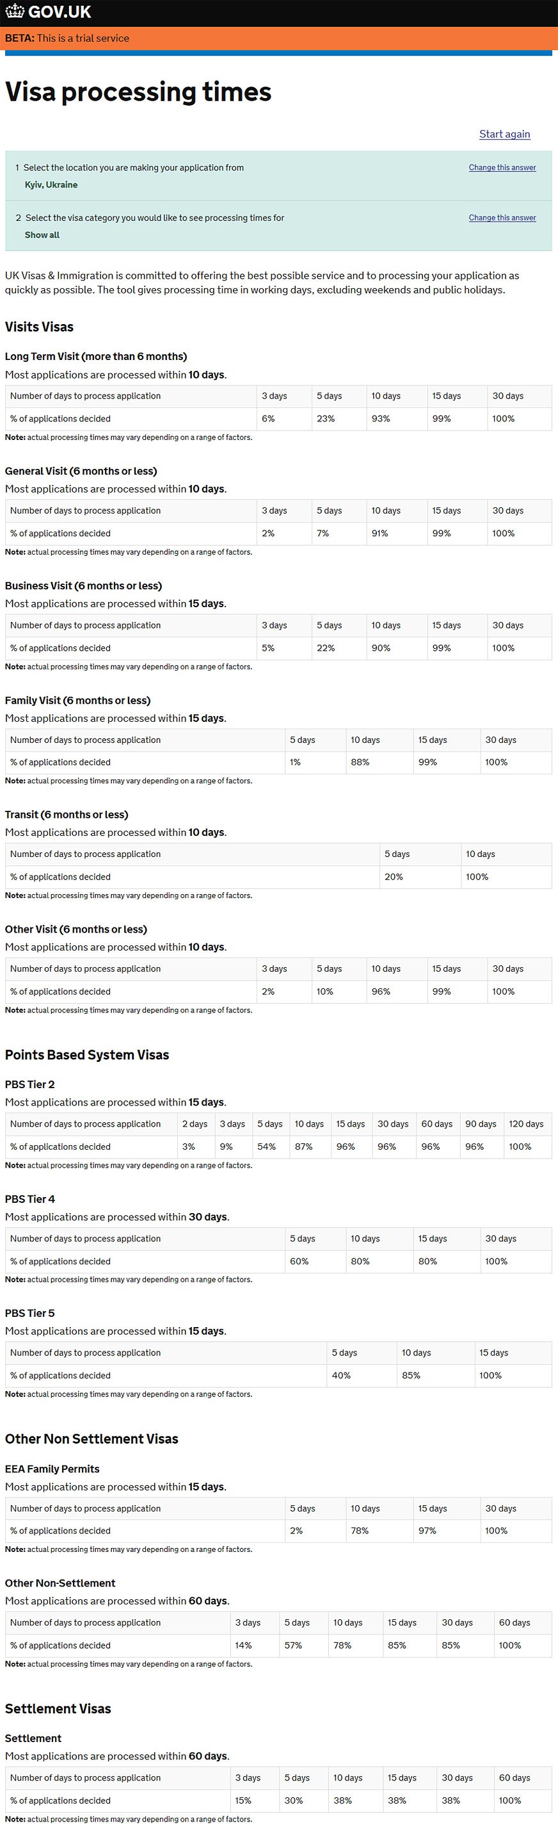Change the visa category answer

[502, 218]
